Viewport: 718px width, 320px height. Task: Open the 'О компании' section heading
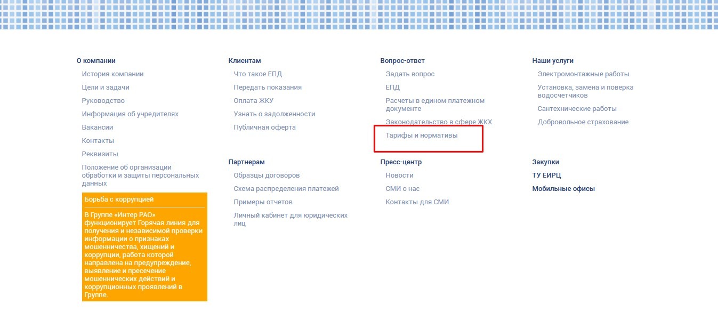96,61
